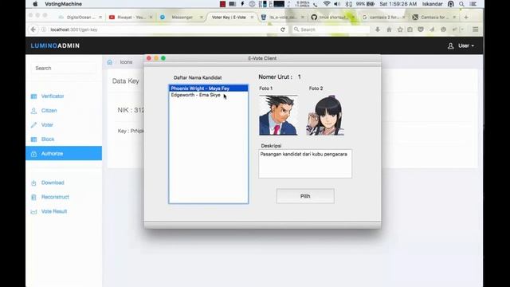Screen dimensions: 510x287
Task: Open Spotlight search icon
Action: click(x=461, y=4)
